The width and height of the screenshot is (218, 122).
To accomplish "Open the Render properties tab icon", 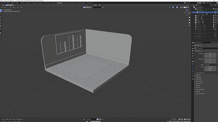I will 193,49.
